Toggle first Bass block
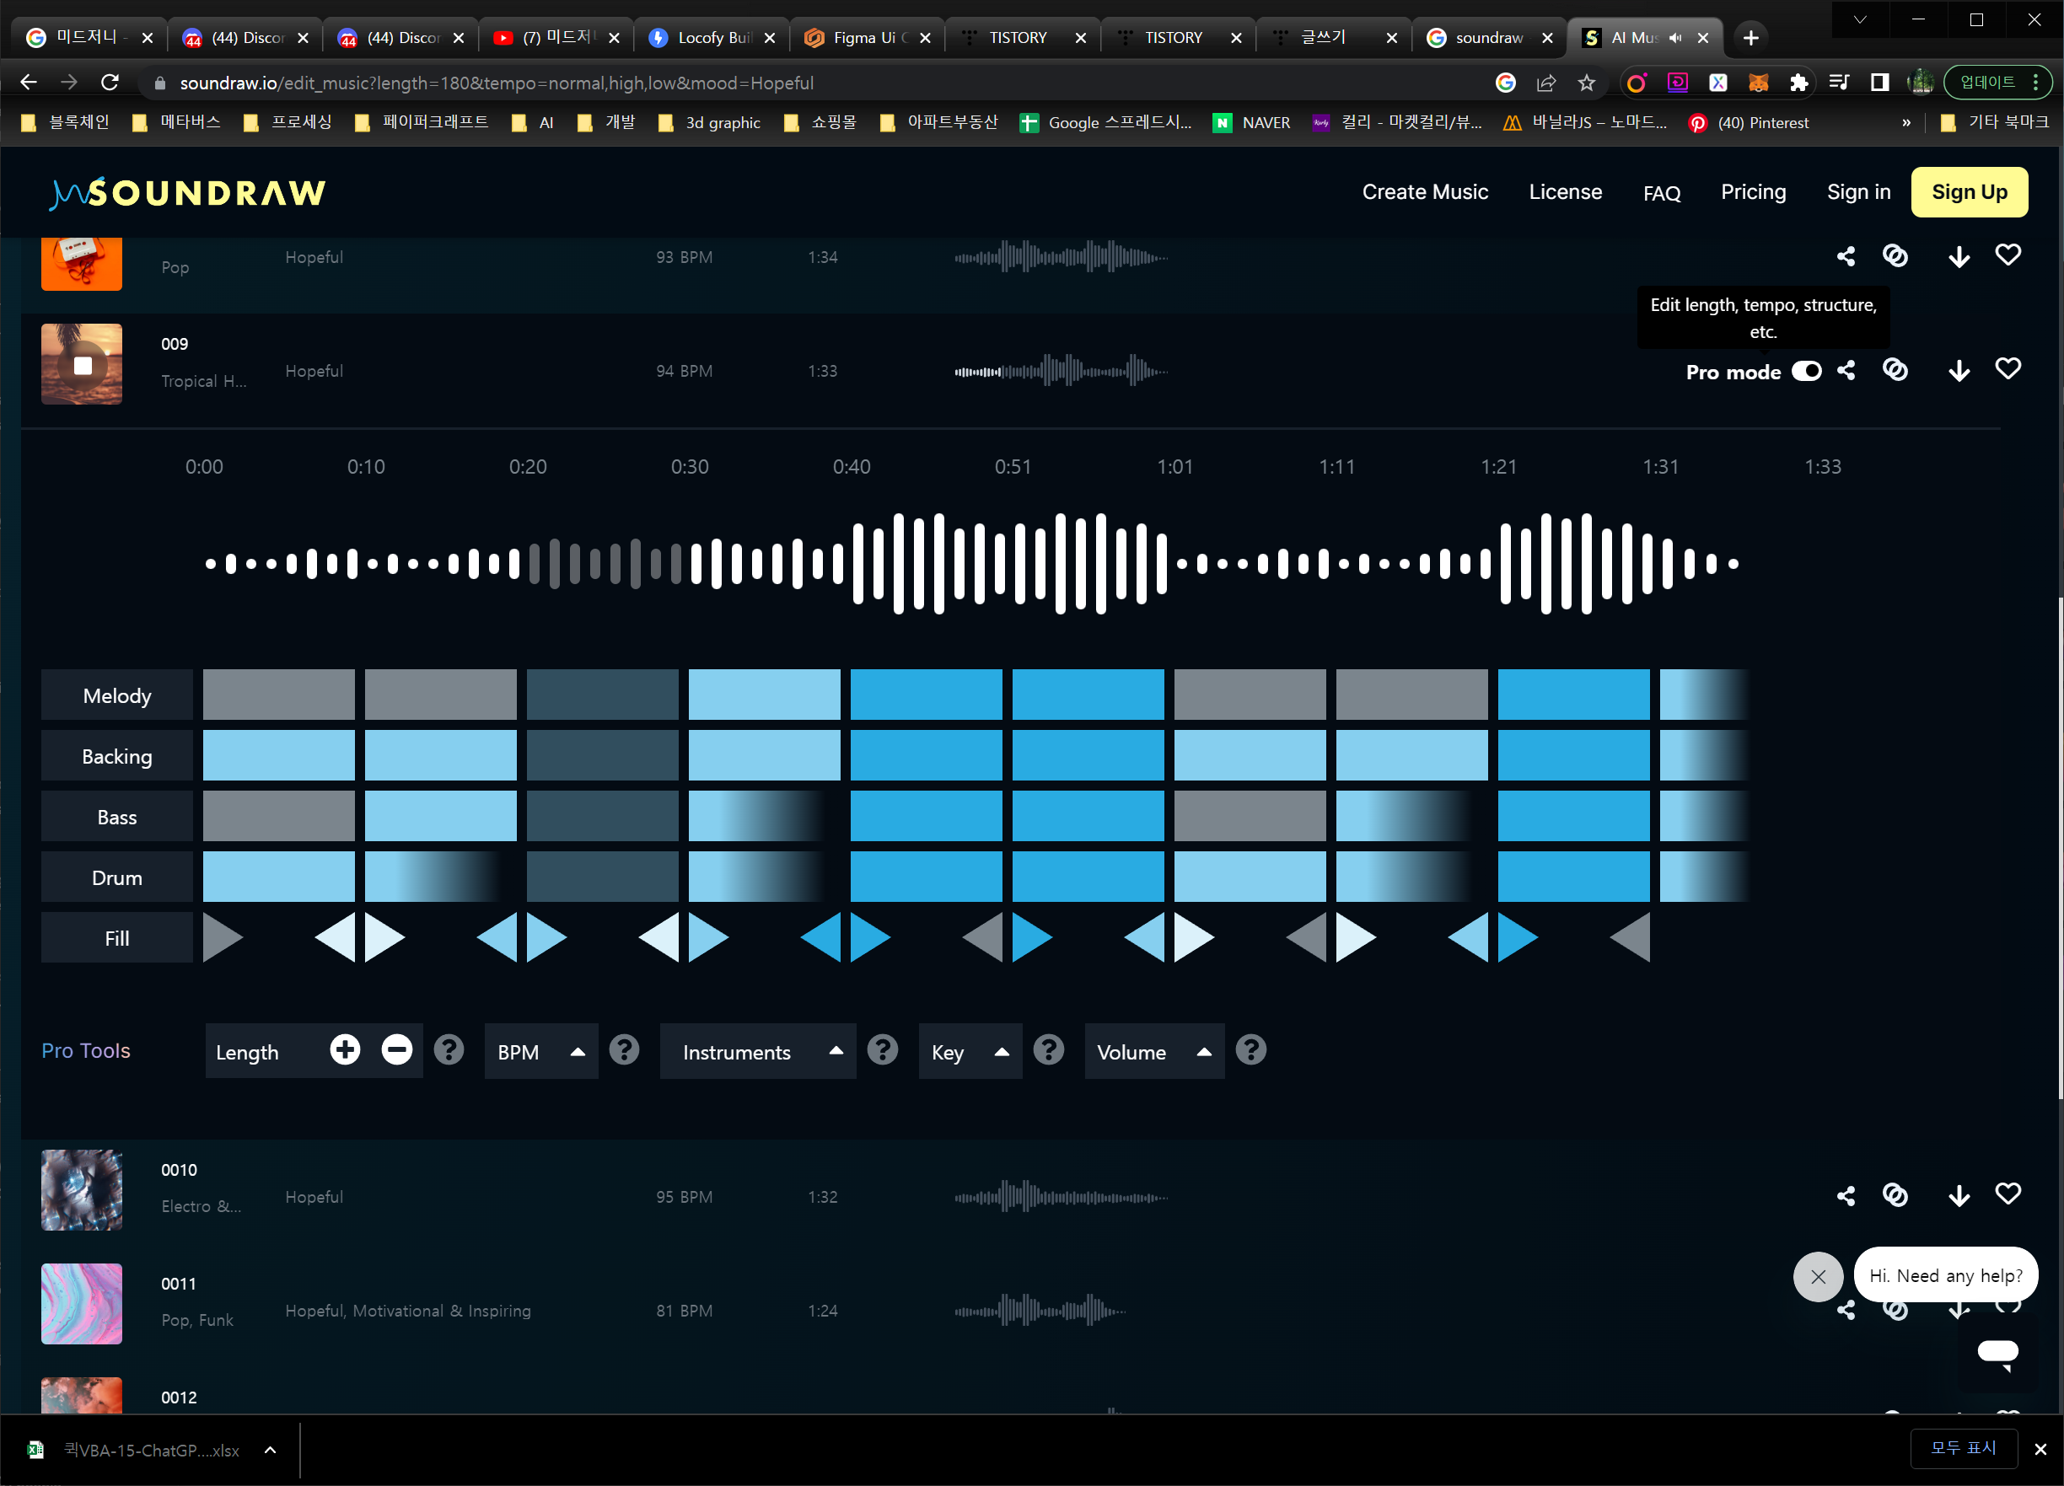 [278, 816]
